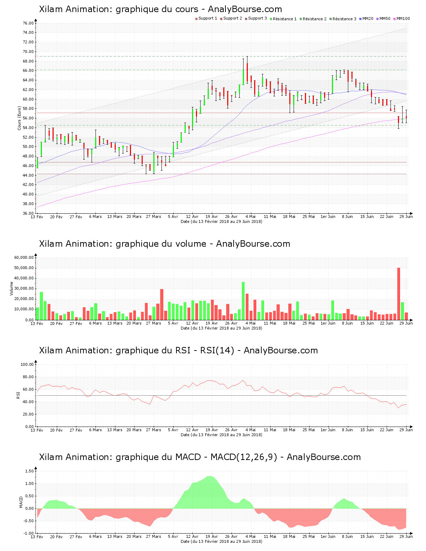Click the 50,000.00 tick on the volume axis

[x=24, y=268]
